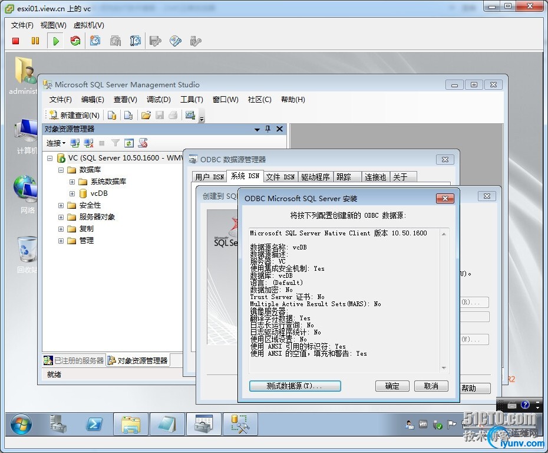
Task: Open the 连接 dropdown in Object Explorer
Action: 56,143
